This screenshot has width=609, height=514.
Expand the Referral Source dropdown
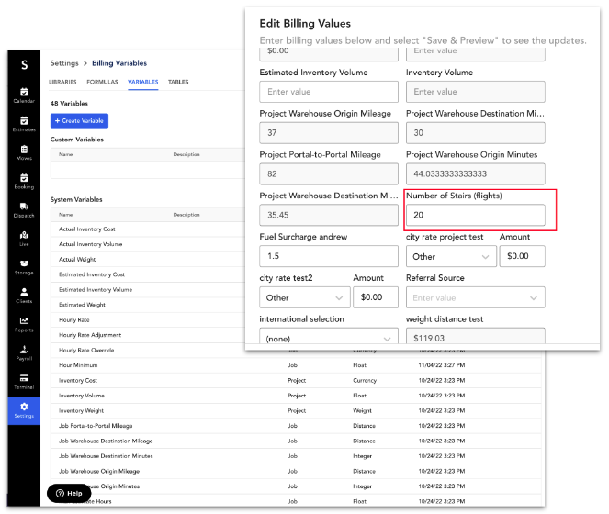click(475, 297)
